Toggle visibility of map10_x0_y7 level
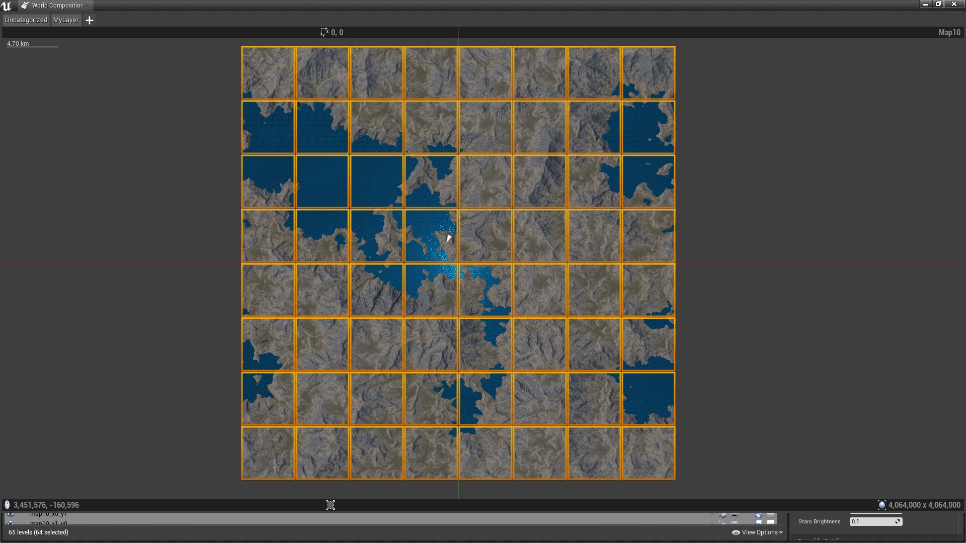The height and width of the screenshot is (543, 966). [x=11, y=514]
